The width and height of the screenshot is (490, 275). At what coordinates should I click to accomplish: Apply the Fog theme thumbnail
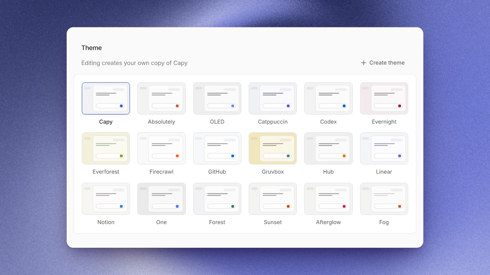point(384,199)
